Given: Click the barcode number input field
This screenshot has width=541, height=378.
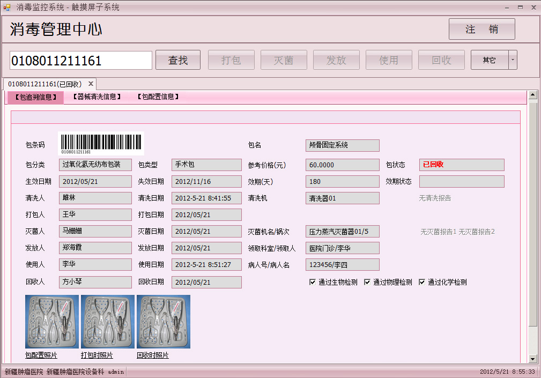Looking at the screenshot, I should [x=81, y=61].
